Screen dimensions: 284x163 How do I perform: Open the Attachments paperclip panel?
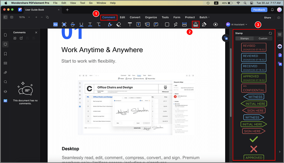5,72
